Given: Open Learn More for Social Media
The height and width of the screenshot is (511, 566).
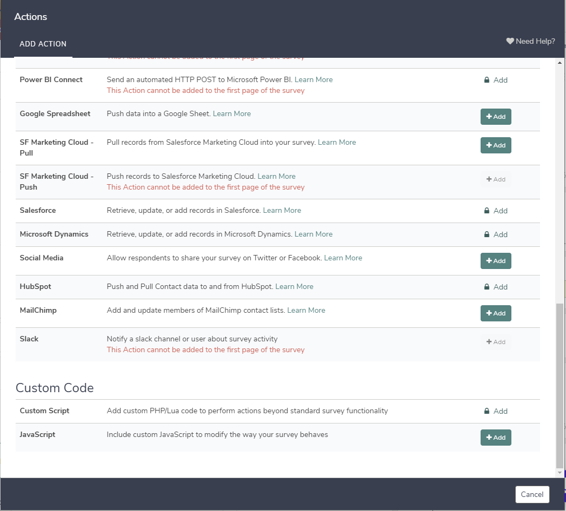Looking at the screenshot, I should tap(343, 258).
